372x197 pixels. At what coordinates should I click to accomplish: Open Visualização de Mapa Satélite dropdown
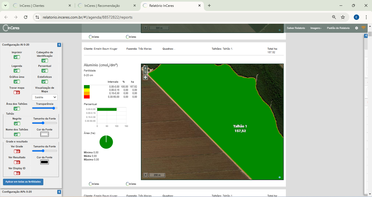(x=45, y=97)
